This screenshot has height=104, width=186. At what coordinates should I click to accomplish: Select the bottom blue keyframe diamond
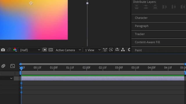coord(21,92)
